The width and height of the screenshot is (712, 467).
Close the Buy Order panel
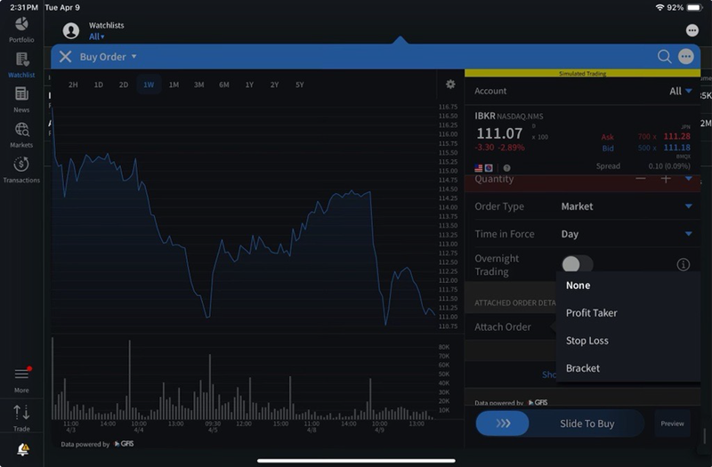click(x=65, y=57)
